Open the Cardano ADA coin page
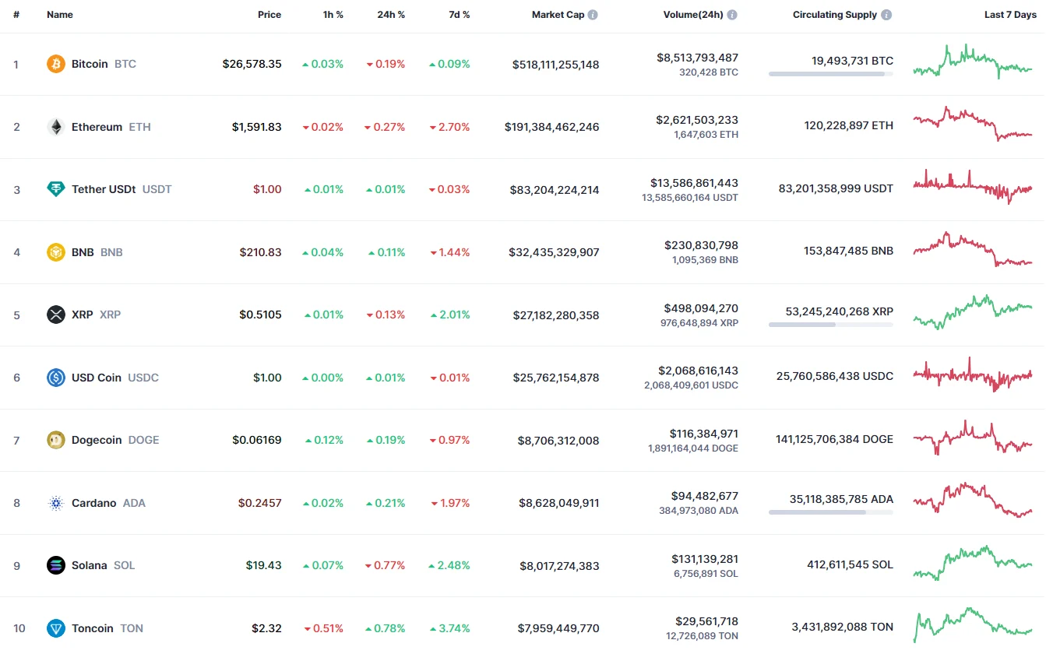 94,503
